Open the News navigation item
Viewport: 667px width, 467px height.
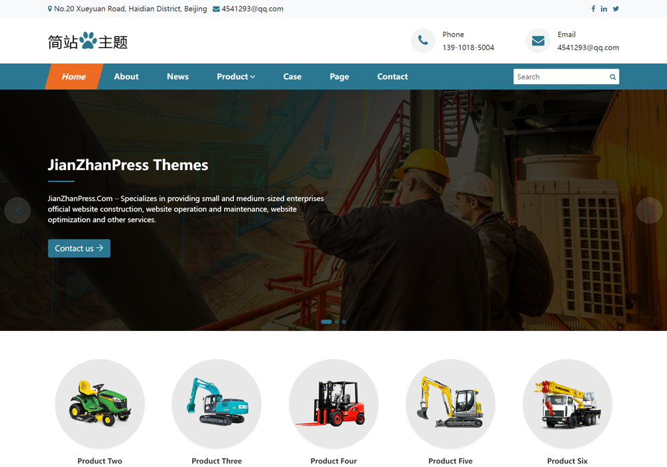177,77
